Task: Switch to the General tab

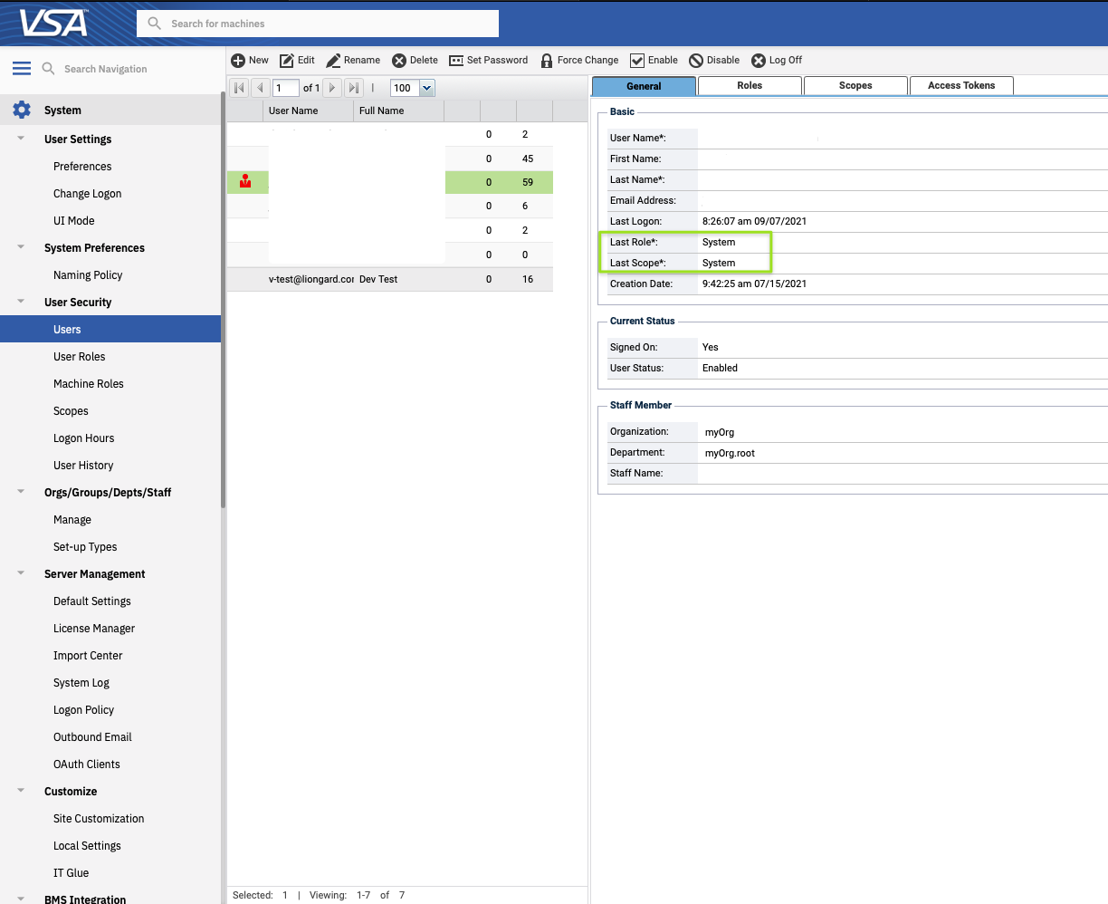Action: 644,86
